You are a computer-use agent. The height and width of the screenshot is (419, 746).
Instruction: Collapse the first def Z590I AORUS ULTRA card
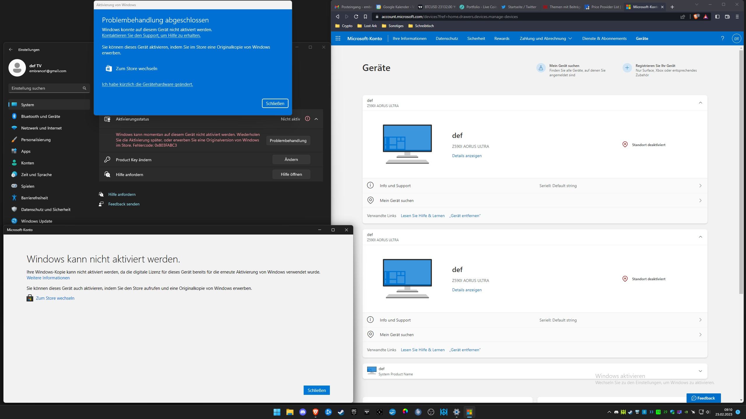pyautogui.click(x=700, y=103)
